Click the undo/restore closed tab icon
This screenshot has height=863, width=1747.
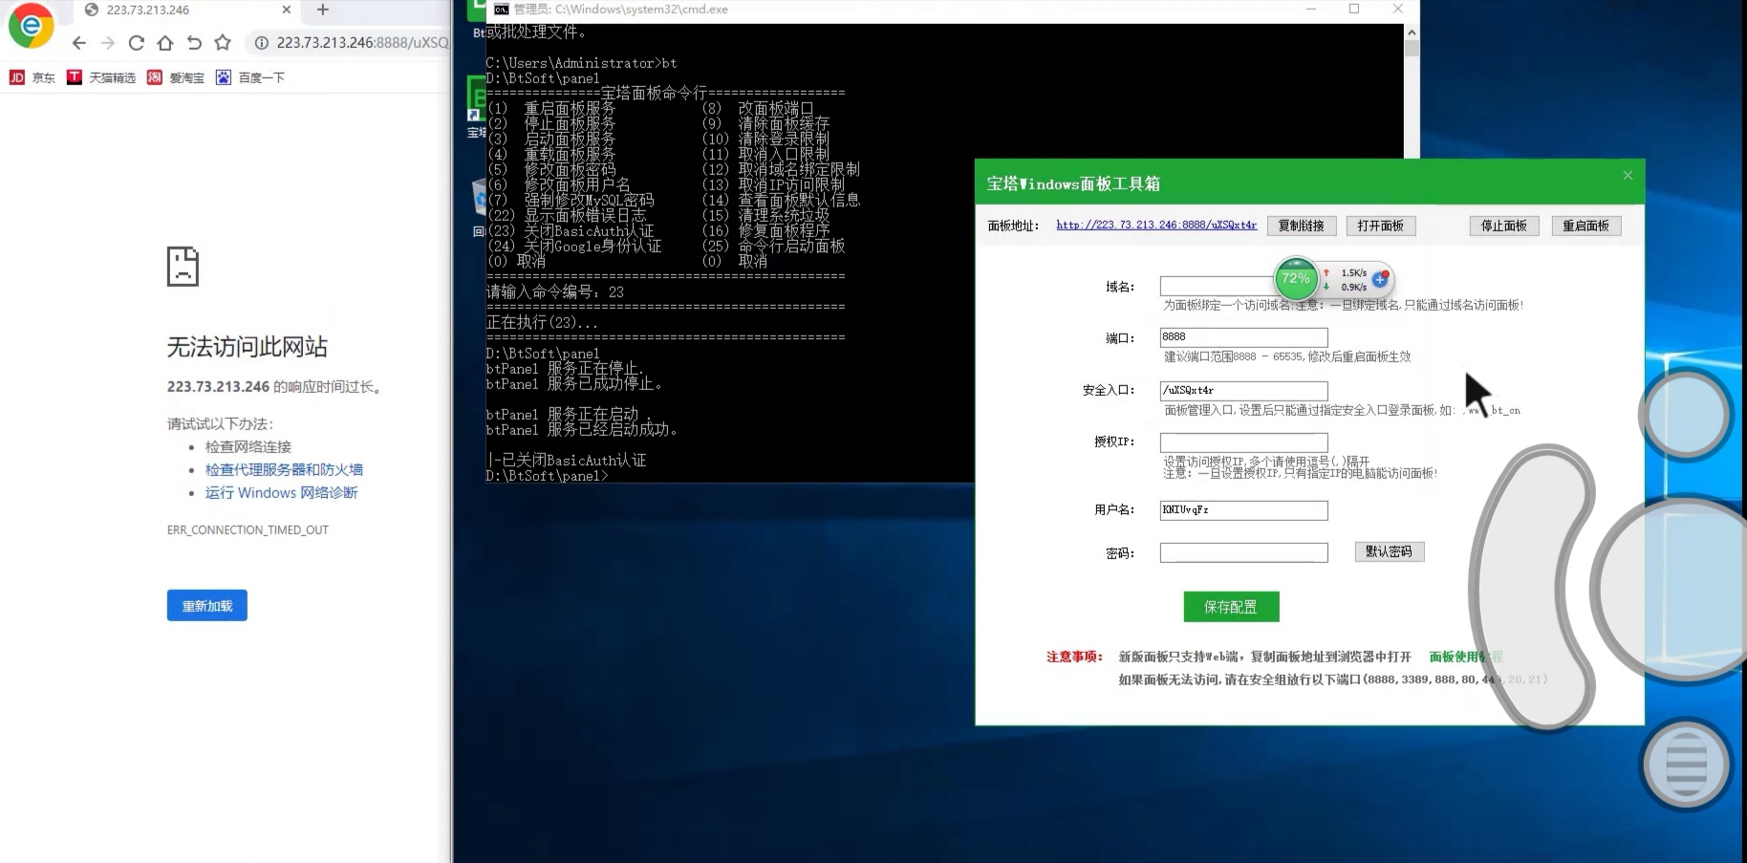[x=194, y=43]
